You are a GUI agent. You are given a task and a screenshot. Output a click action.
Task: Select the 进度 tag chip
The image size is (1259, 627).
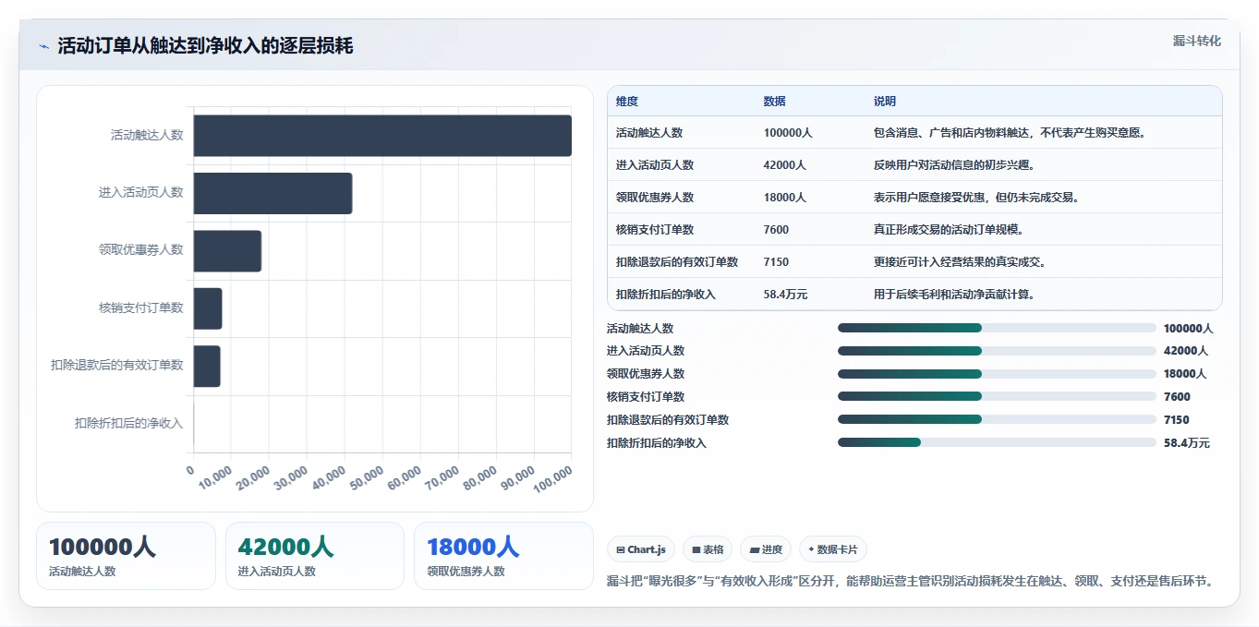[x=766, y=549]
